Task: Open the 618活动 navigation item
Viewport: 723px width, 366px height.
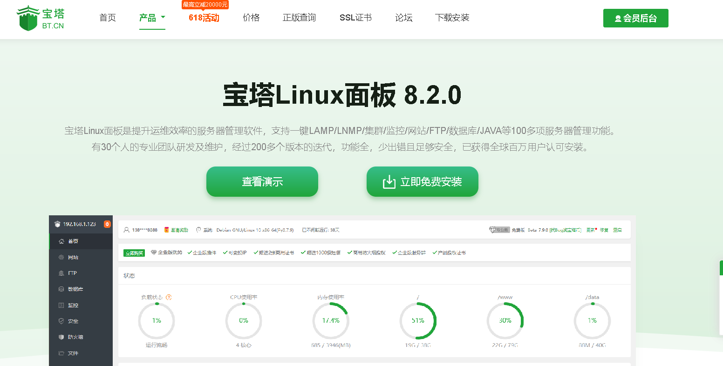Action: (204, 18)
